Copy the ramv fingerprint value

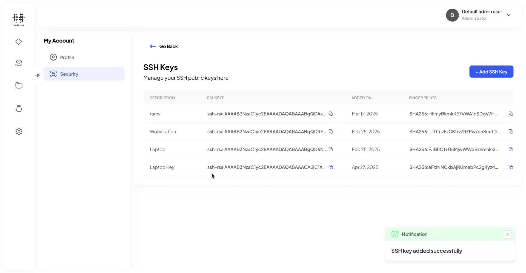click(x=511, y=113)
